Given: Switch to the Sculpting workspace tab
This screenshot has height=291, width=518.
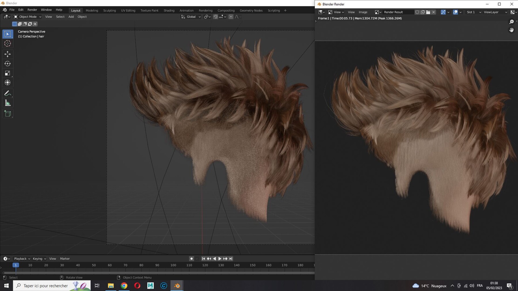Looking at the screenshot, I should pyautogui.click(x=110, y=10).
